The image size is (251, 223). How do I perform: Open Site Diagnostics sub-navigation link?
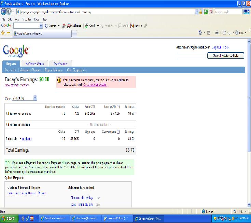point(76,70)
